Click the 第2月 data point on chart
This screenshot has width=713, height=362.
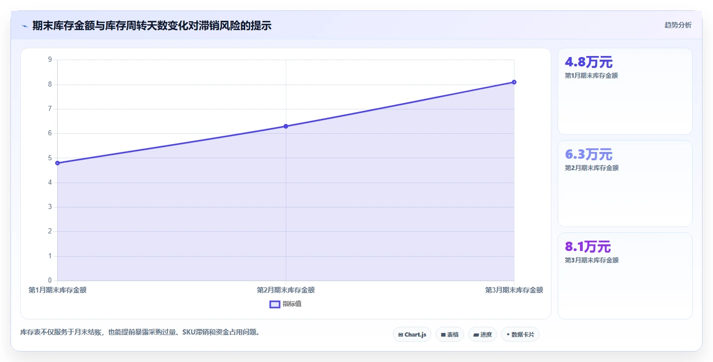(286, 126)
